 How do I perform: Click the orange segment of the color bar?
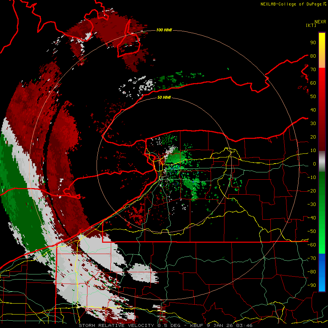322,62
